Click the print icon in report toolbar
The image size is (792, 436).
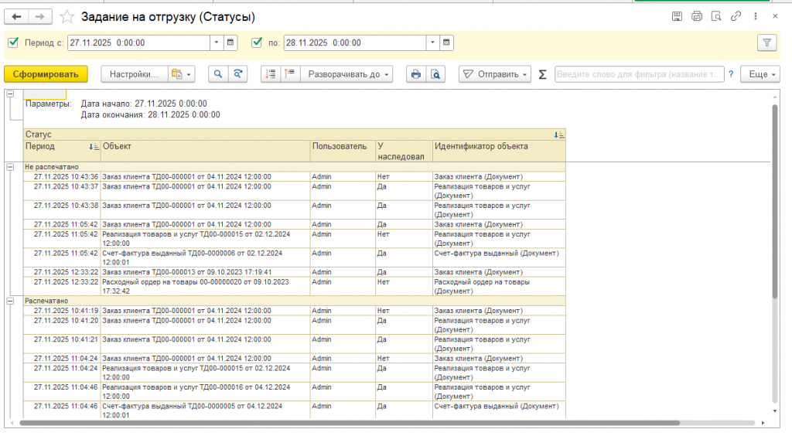[x=415, y=74]
